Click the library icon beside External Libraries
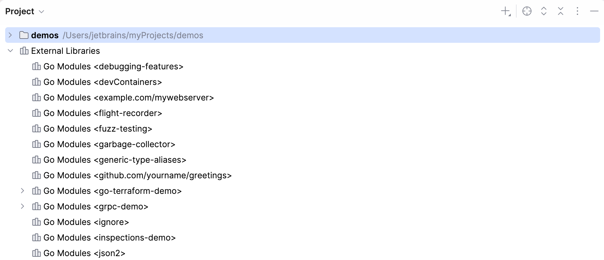 click(x=23, y=51)
